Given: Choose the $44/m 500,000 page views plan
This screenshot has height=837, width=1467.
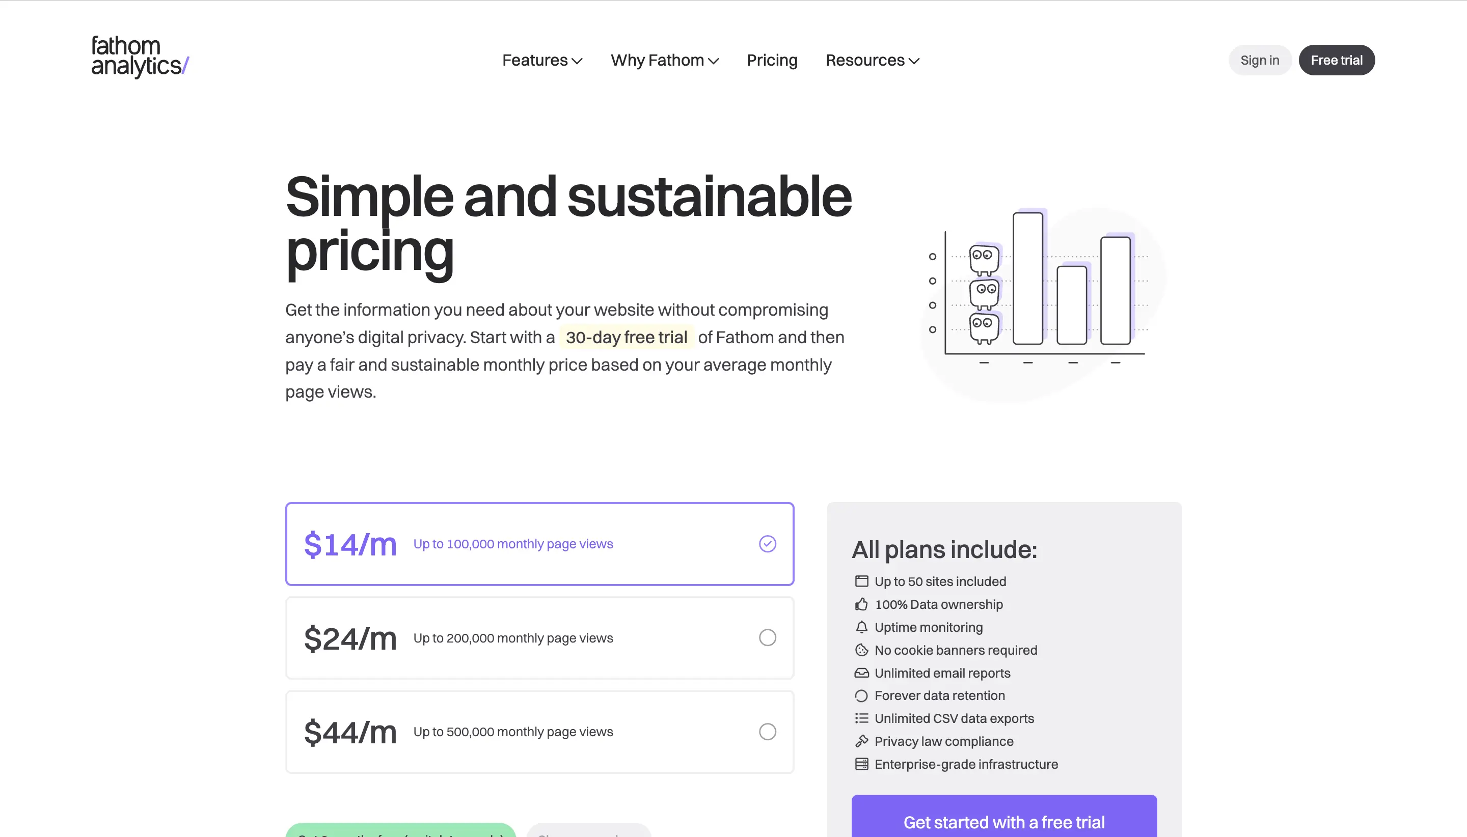Looking at the screenshot, I should (x=767, y=731).
